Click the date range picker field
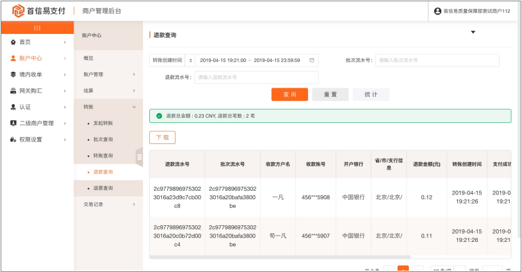Image resolution: width=522 pixels, height=272 pixels. pyautogui.click(x=256, y=60)
